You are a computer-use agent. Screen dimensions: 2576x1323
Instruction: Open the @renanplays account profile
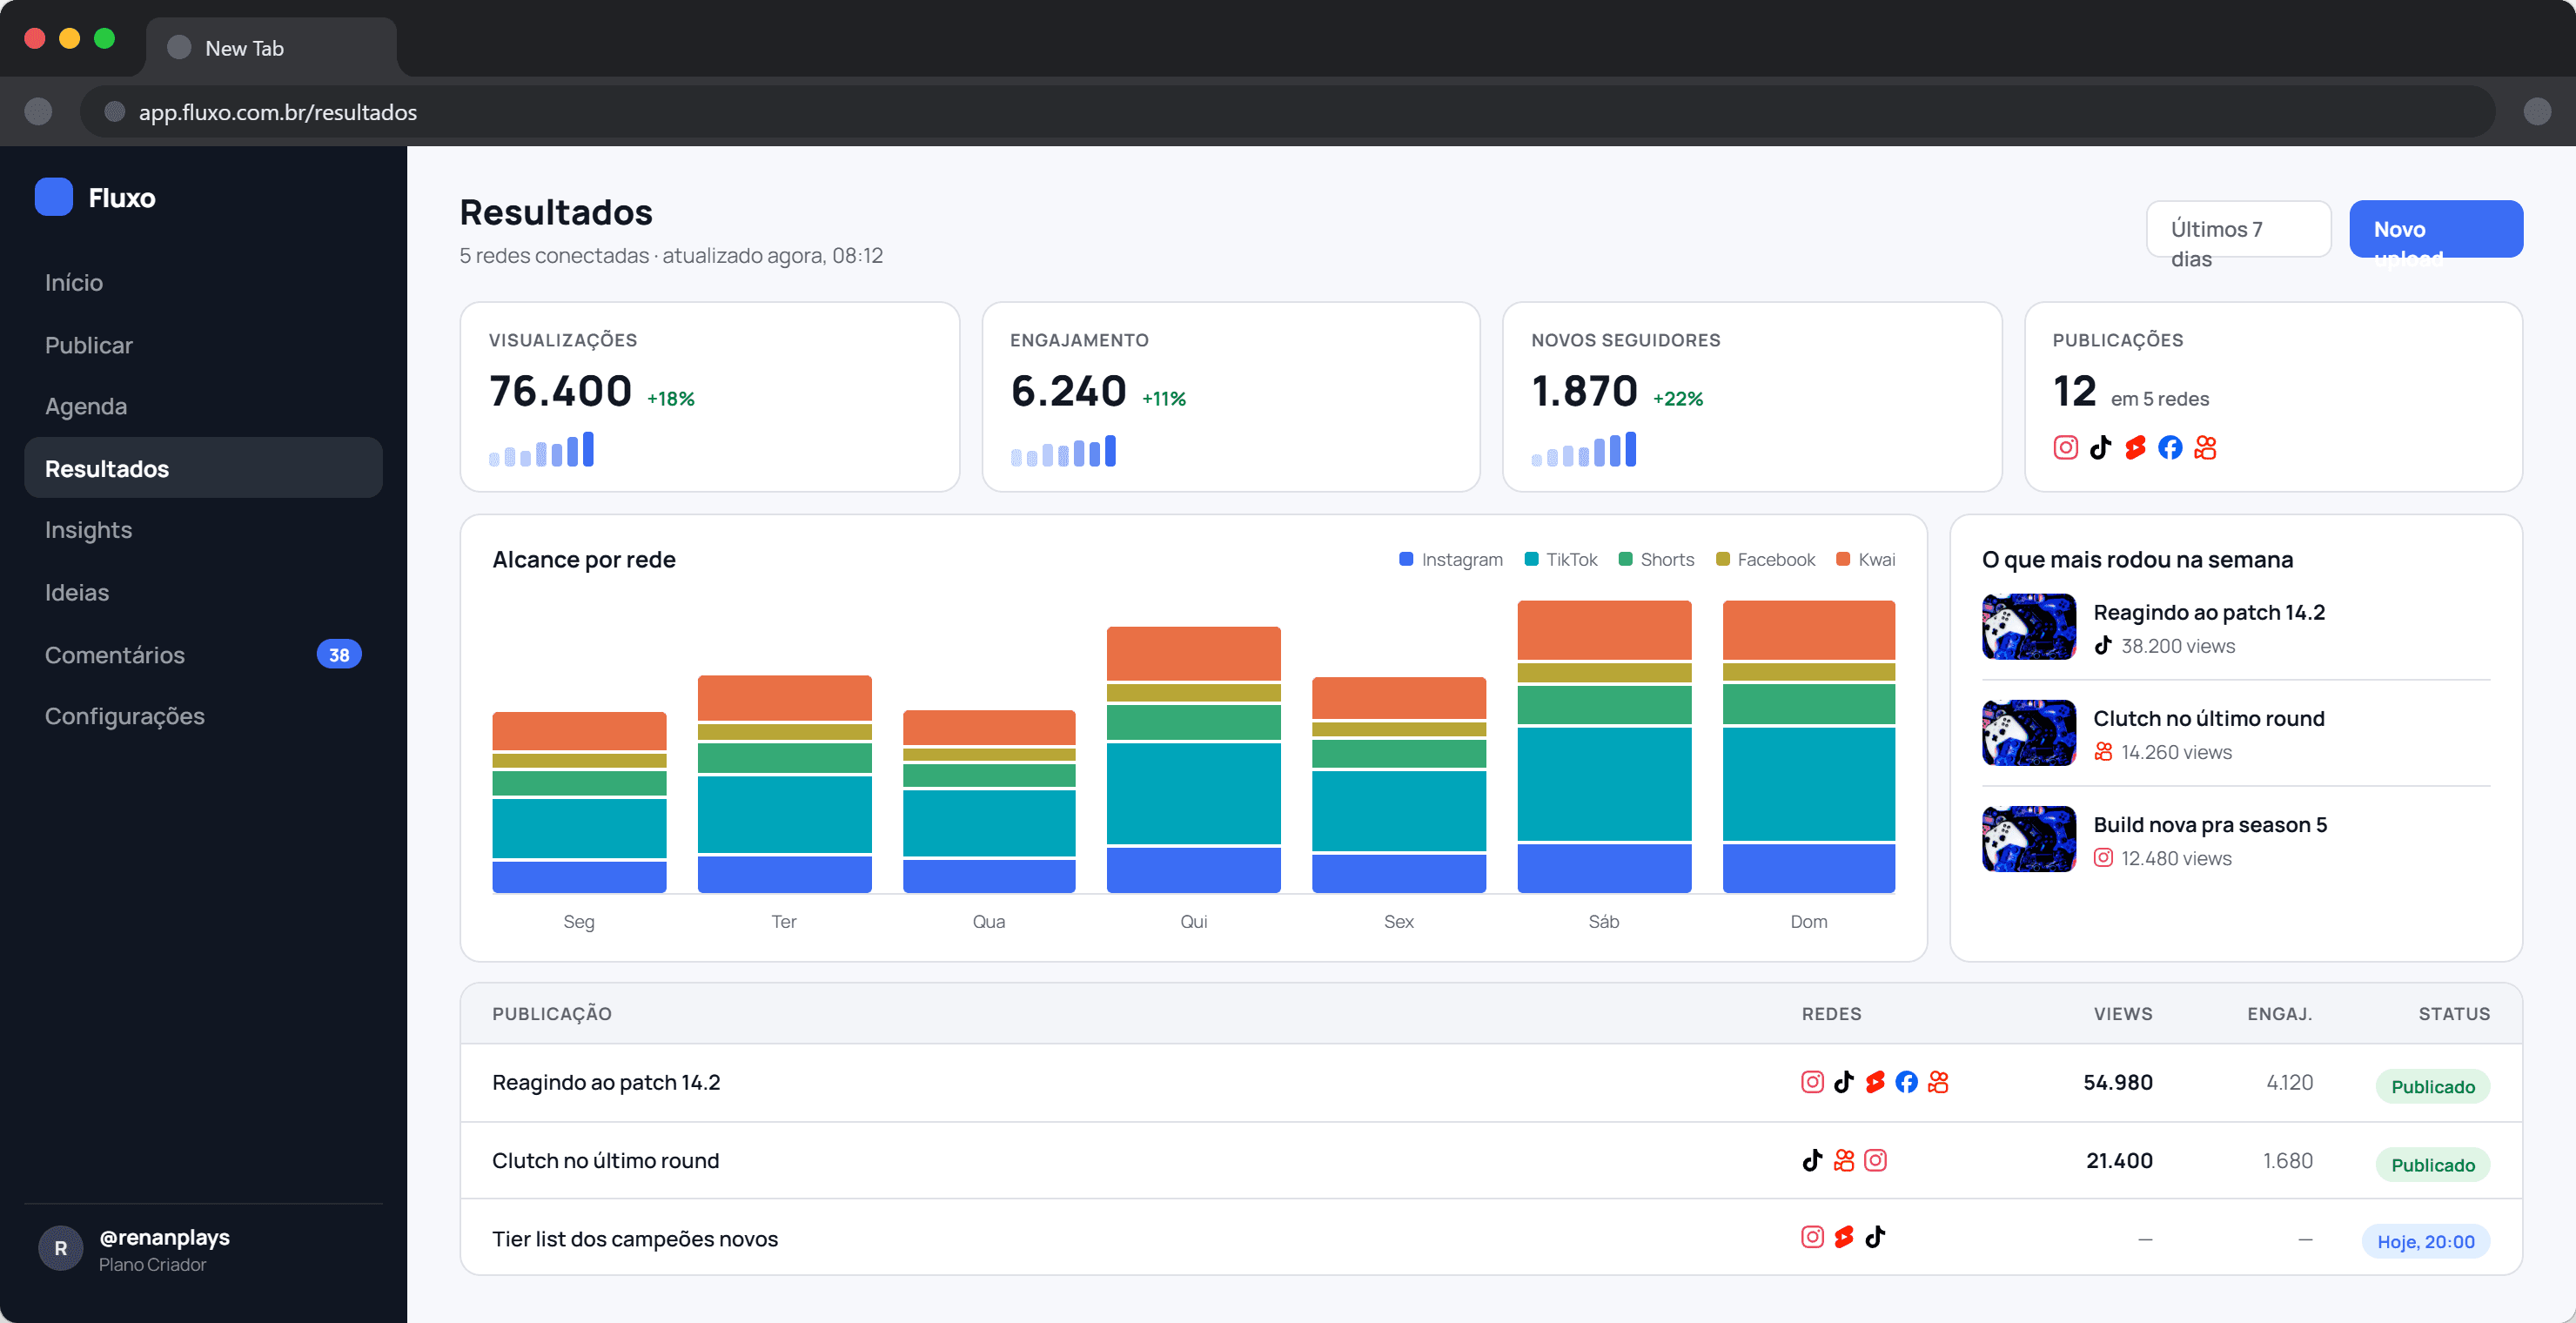[x=203, y=1249]
